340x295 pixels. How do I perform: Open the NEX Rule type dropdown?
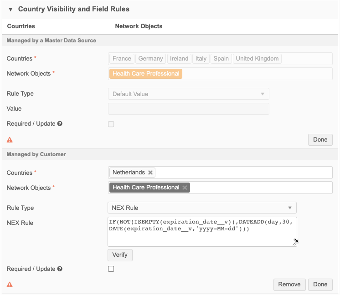point(202,208)
